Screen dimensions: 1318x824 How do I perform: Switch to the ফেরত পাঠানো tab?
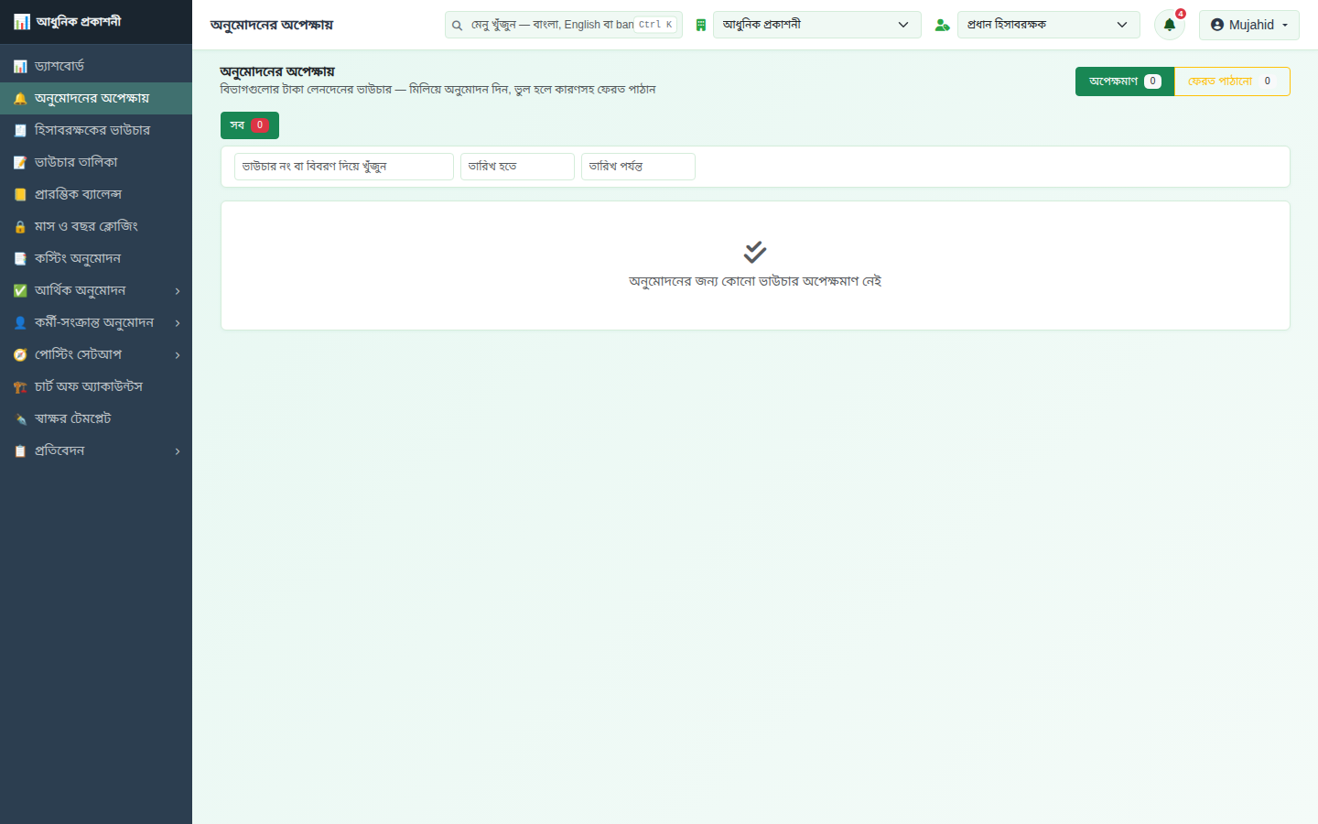pos(1232,81)
